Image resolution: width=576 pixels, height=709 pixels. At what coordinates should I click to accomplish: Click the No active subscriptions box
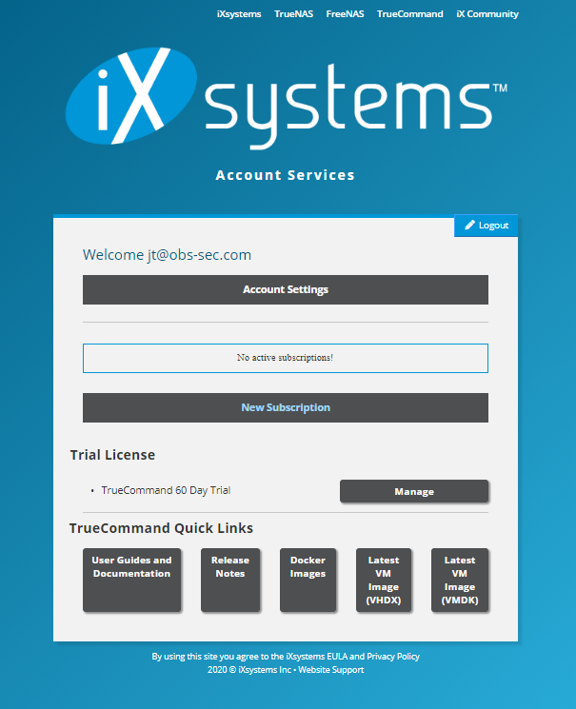click(286, 358)
